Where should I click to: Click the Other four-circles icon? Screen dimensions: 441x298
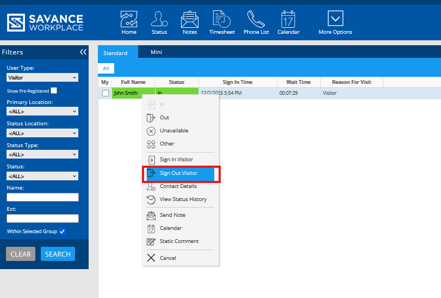pyautogui.click(x=151, y=144)
